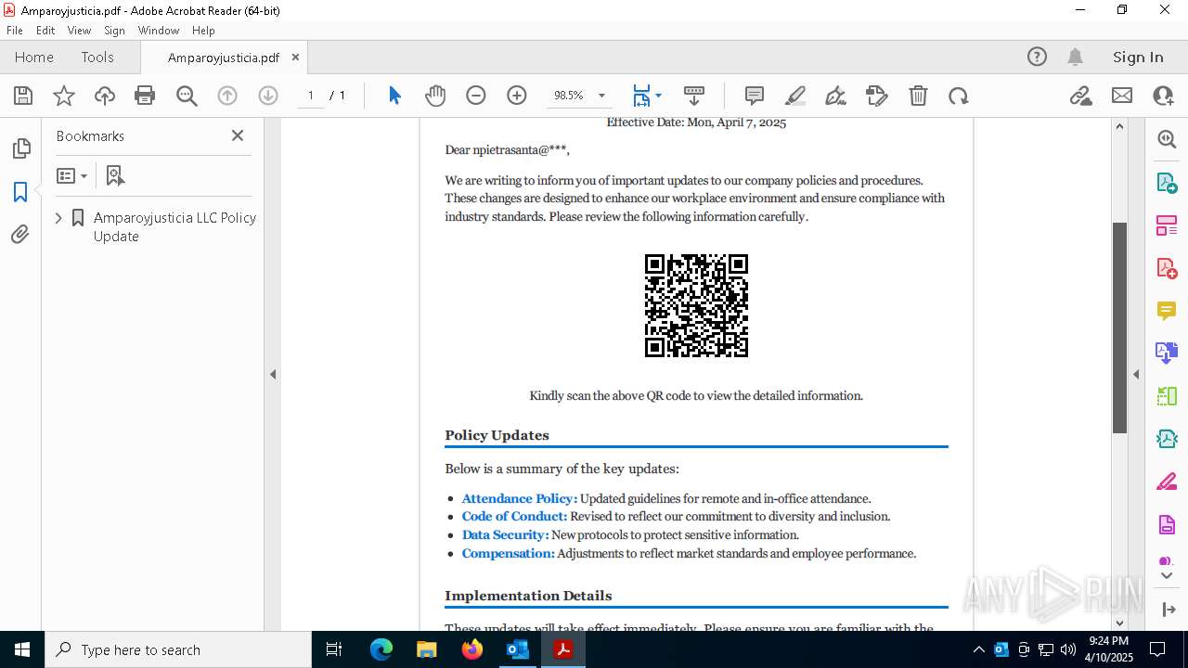Open the Export PDF tool in right pane

(x=1167, y=182)
